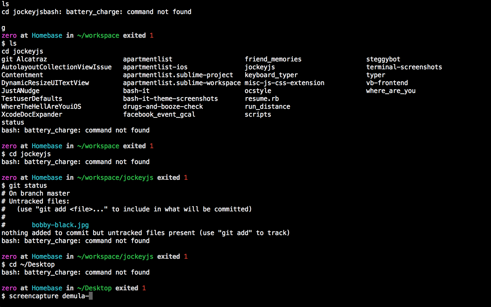Click the facebook_event_gcal entry

click(x=159, y=115)
